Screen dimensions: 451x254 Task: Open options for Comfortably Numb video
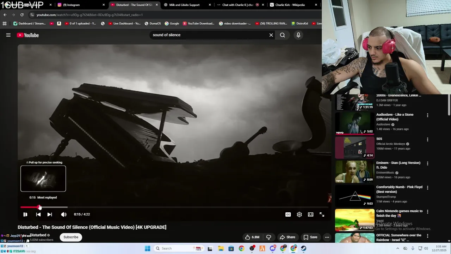pos(427,188)
